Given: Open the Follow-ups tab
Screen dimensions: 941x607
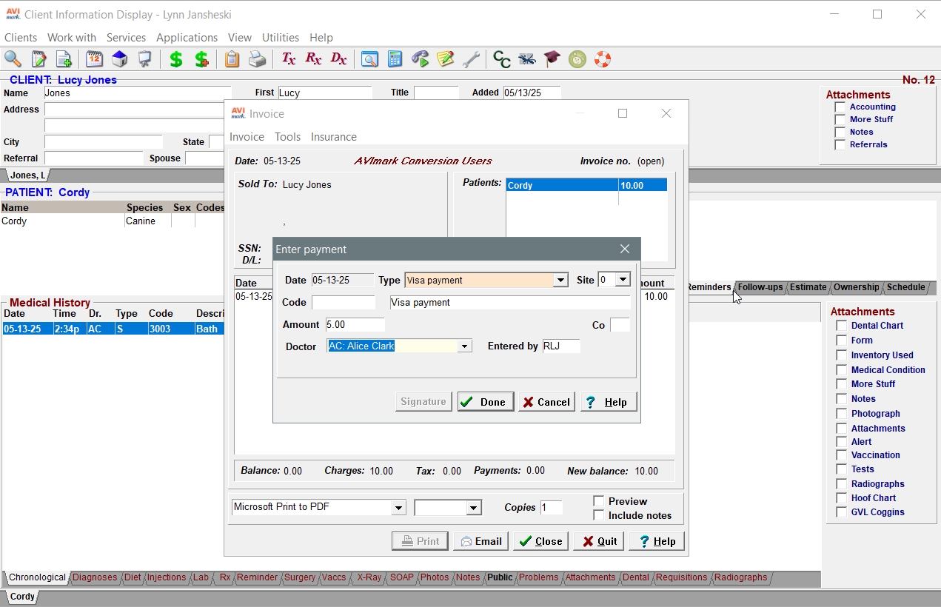Looking at the screenshot, I should [x=760, y=287].
